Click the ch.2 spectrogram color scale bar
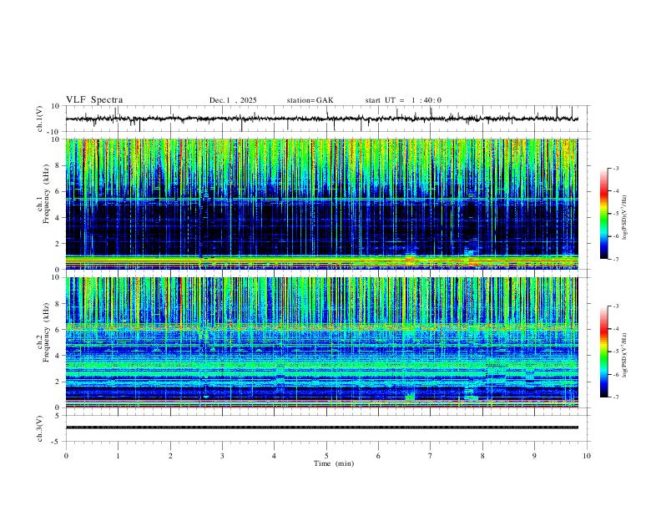 [603, 352]
